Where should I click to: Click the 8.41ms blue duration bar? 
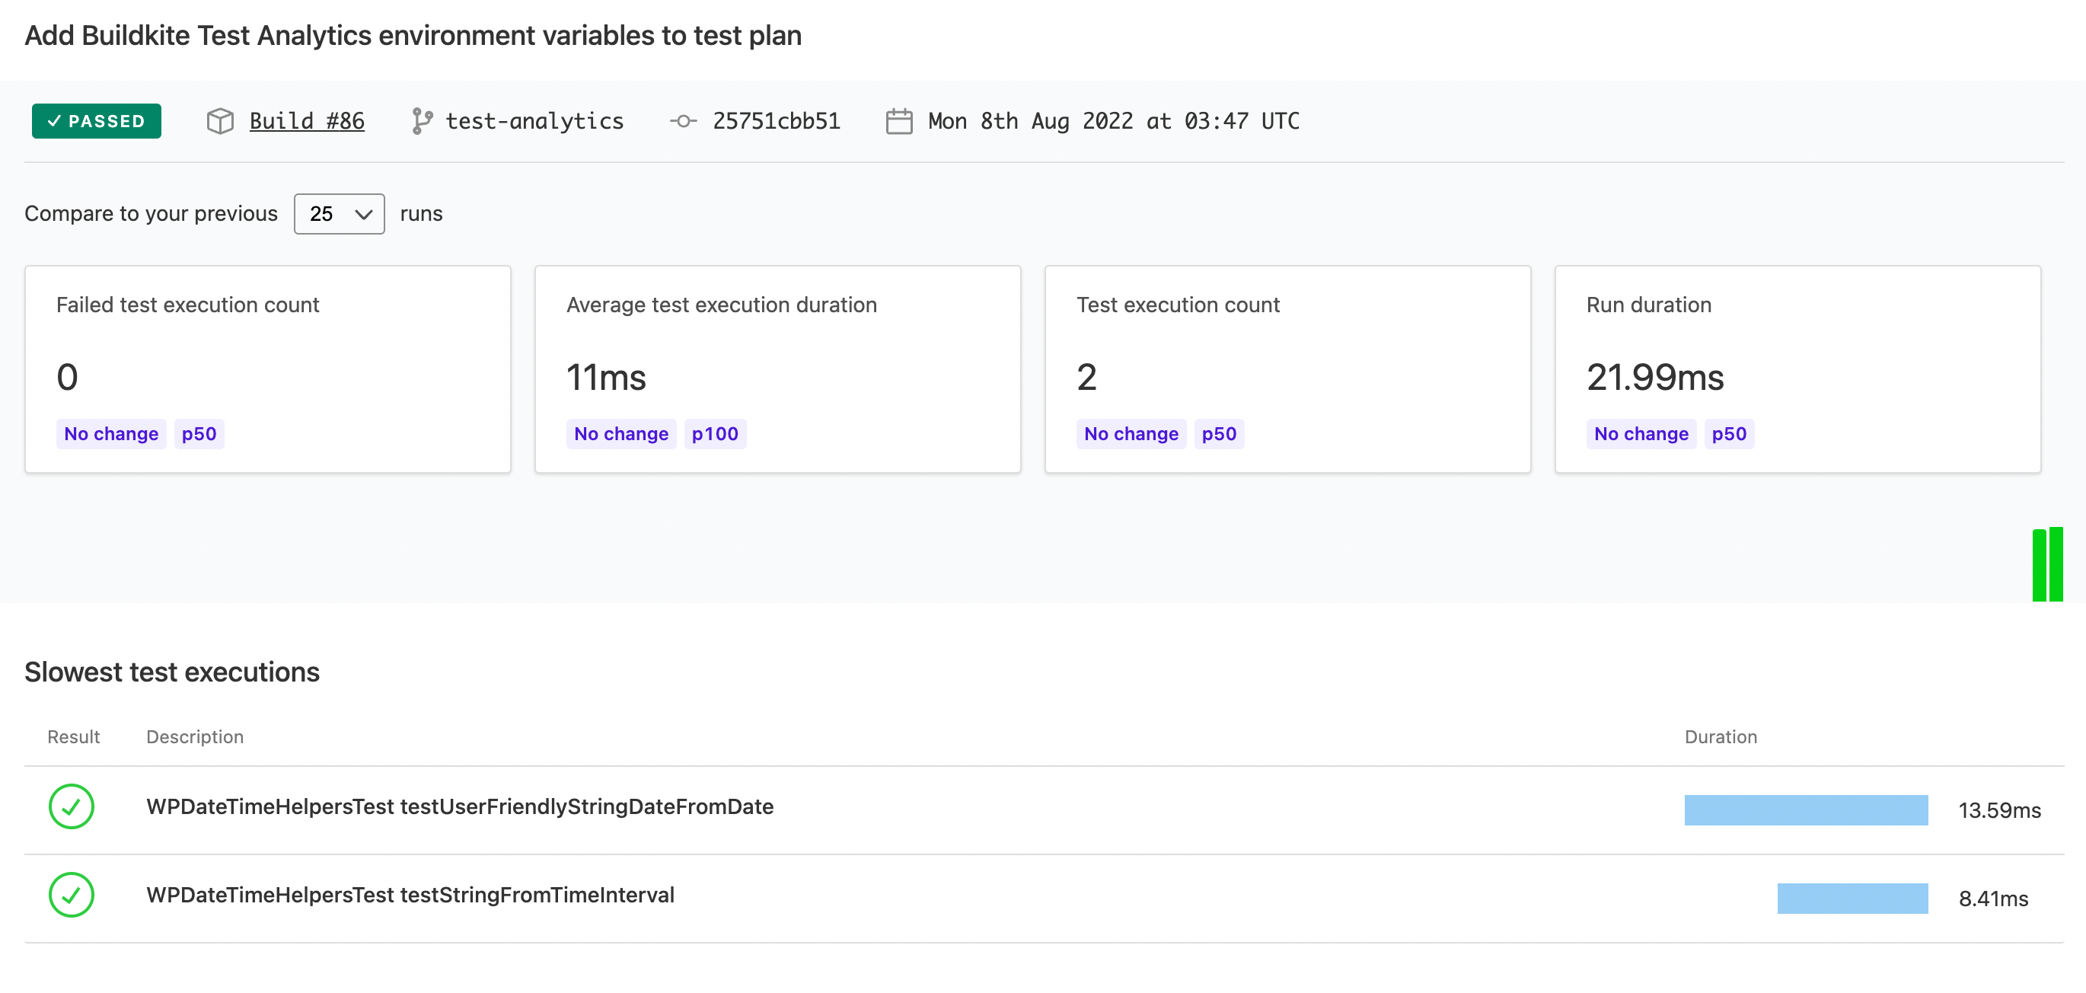pos(1852,899)
